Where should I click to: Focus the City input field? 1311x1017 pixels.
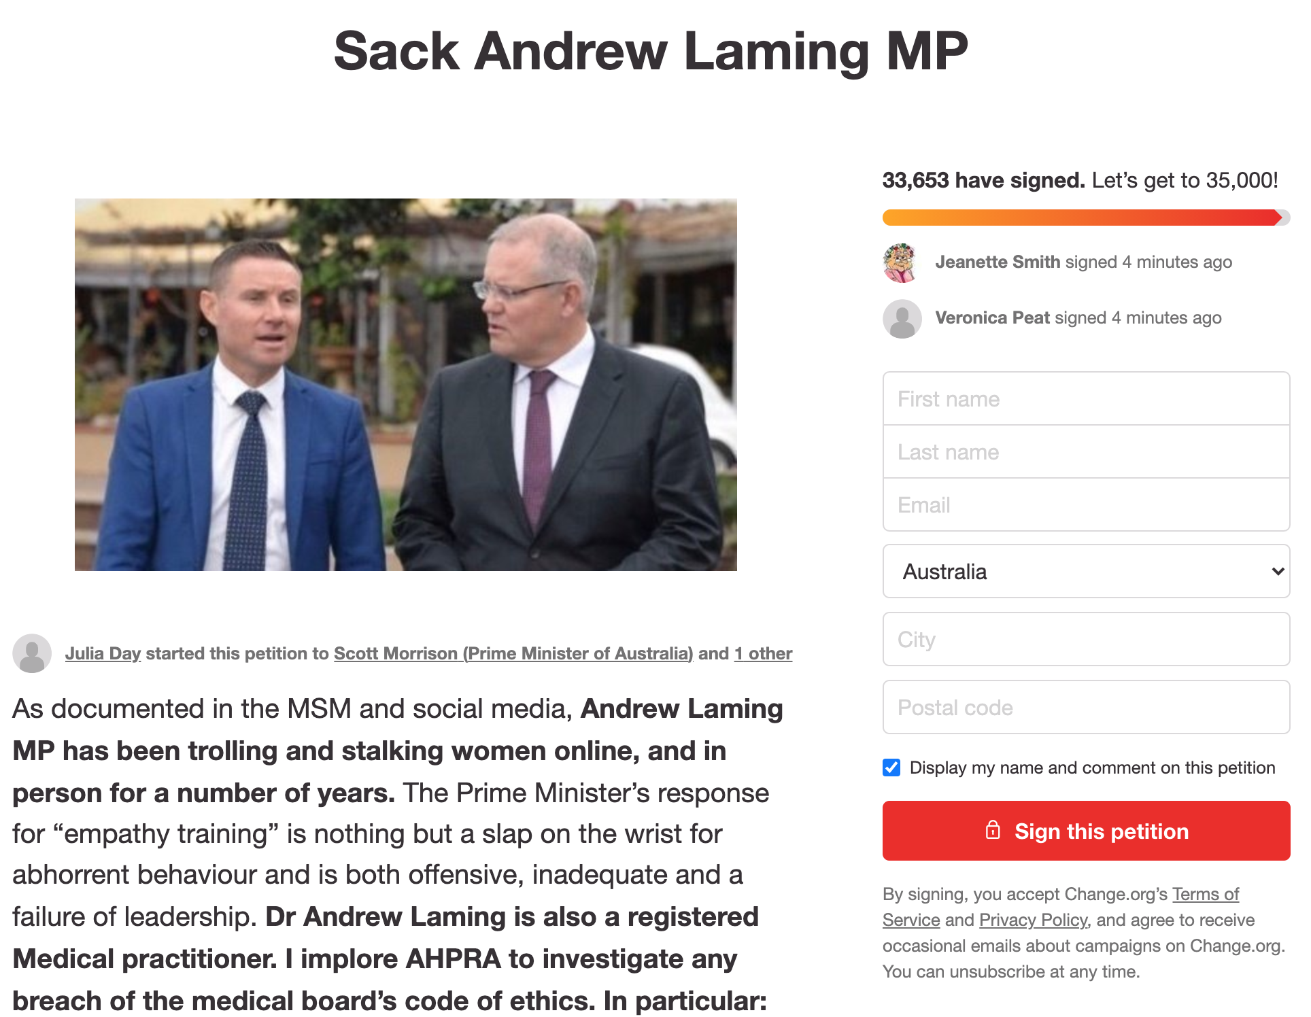[1086, 639]
